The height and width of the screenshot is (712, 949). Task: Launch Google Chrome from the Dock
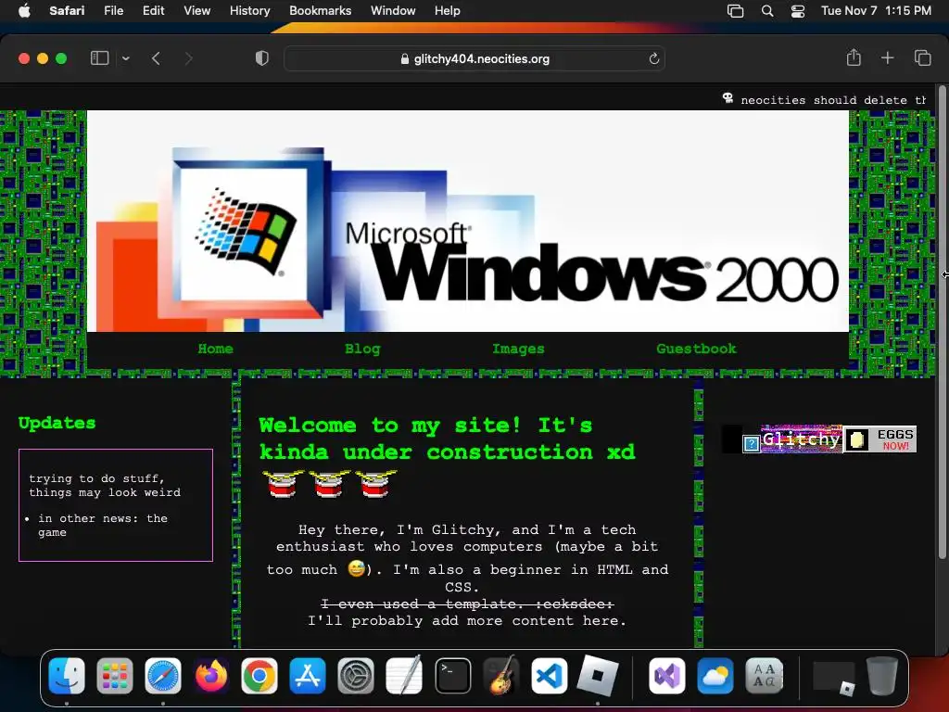click(x=259, y=676)
